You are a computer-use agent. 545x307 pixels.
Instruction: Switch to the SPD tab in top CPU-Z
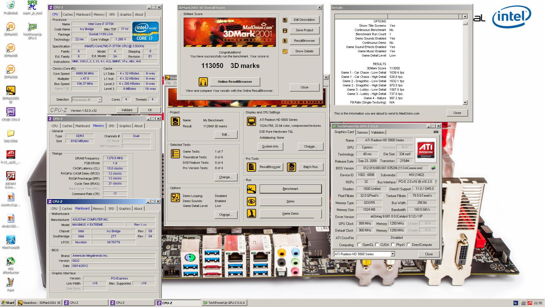(x=112, y=14)
